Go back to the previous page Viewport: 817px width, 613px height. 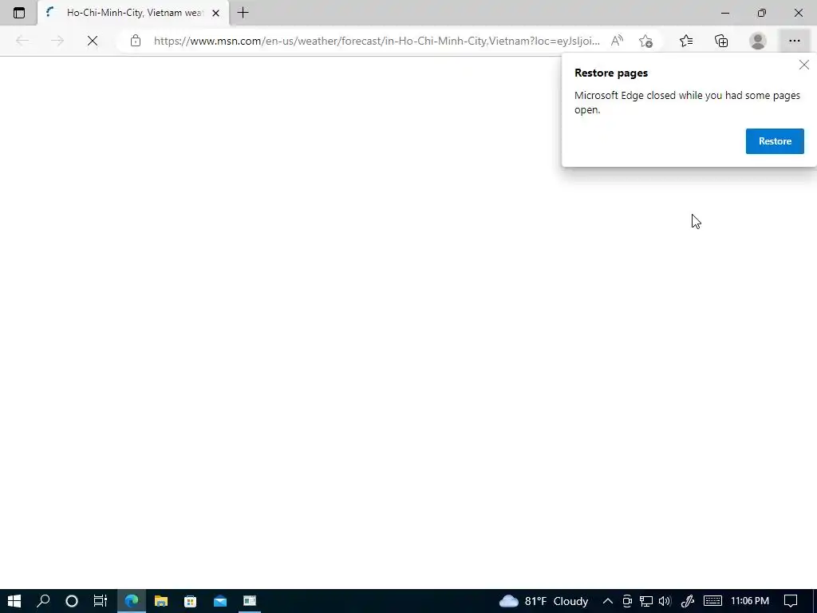tap(22, 41)
